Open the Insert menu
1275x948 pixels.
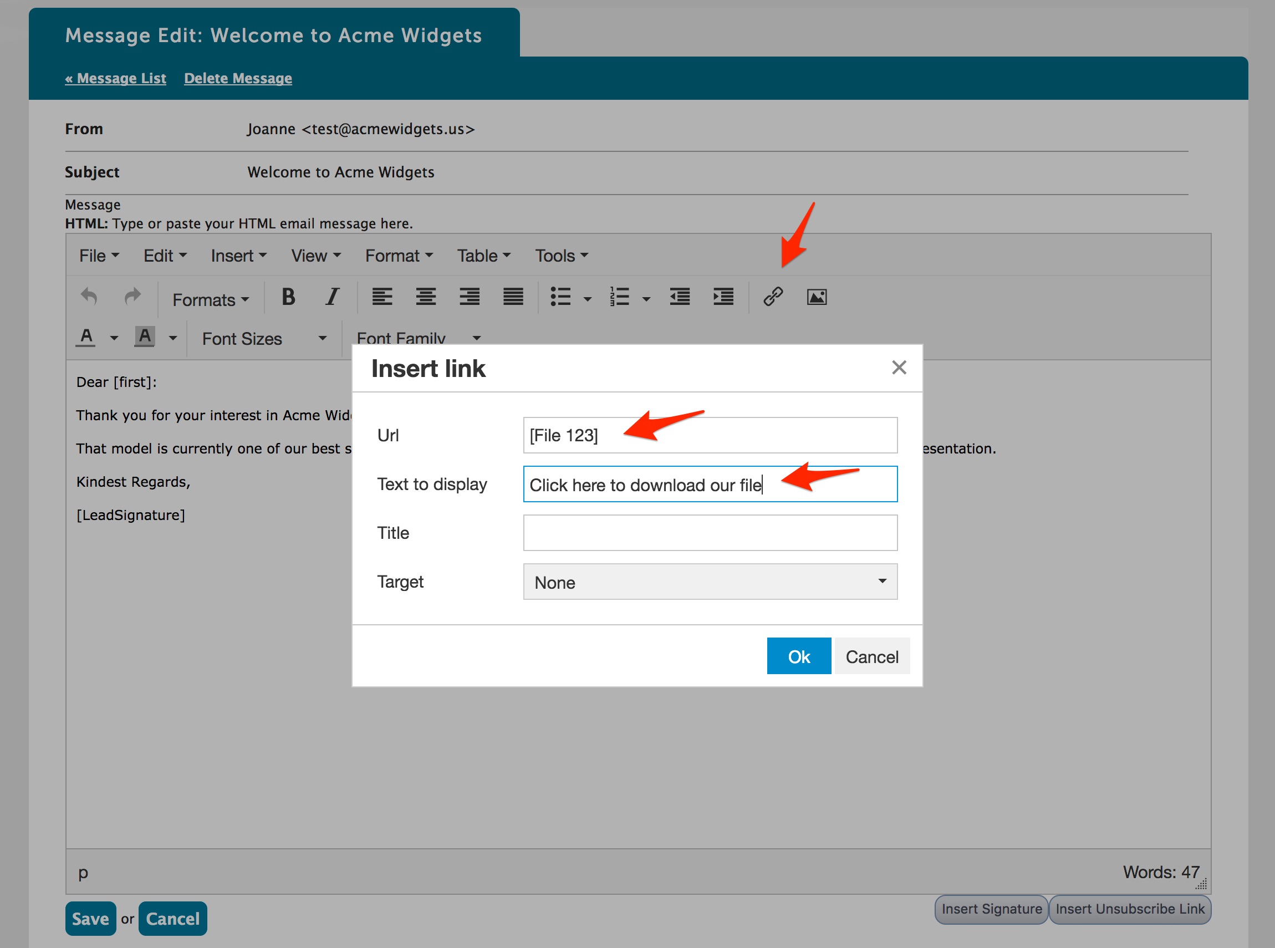[x=238, y=256]
